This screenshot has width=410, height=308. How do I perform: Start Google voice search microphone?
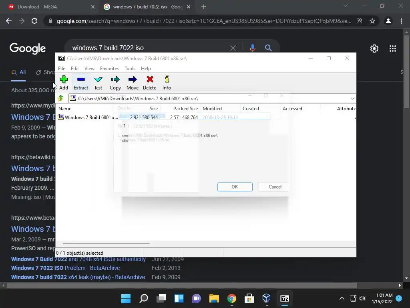tap(252, 48)
